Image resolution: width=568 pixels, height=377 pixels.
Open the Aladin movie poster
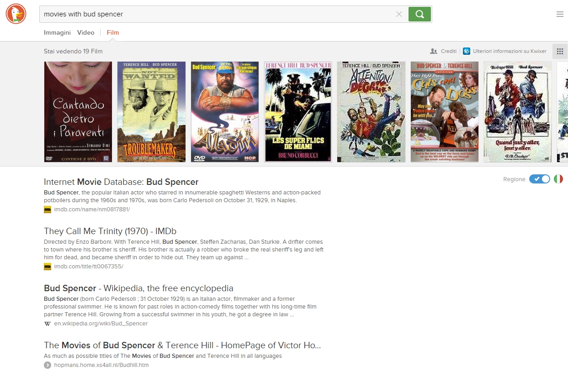point(224,112)
